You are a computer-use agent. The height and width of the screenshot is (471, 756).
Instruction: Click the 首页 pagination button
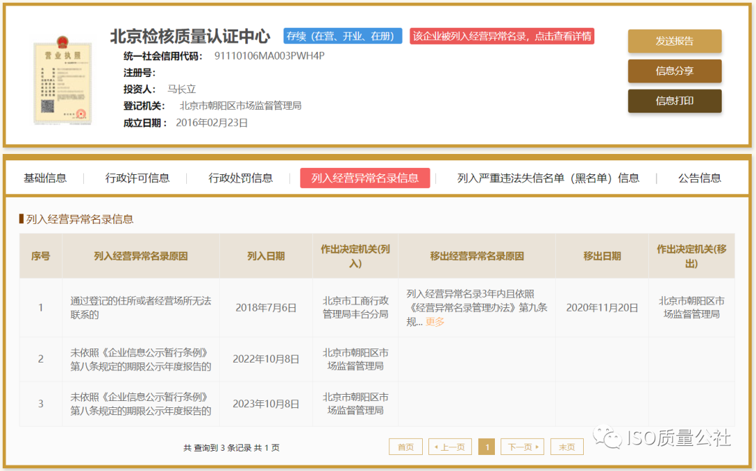405,447
